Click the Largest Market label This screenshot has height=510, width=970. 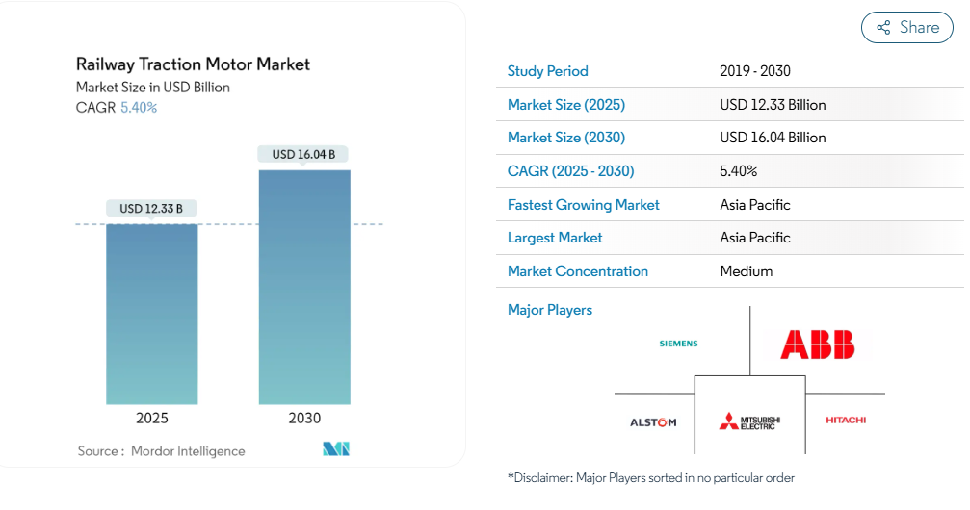click(x=555, y=238)
